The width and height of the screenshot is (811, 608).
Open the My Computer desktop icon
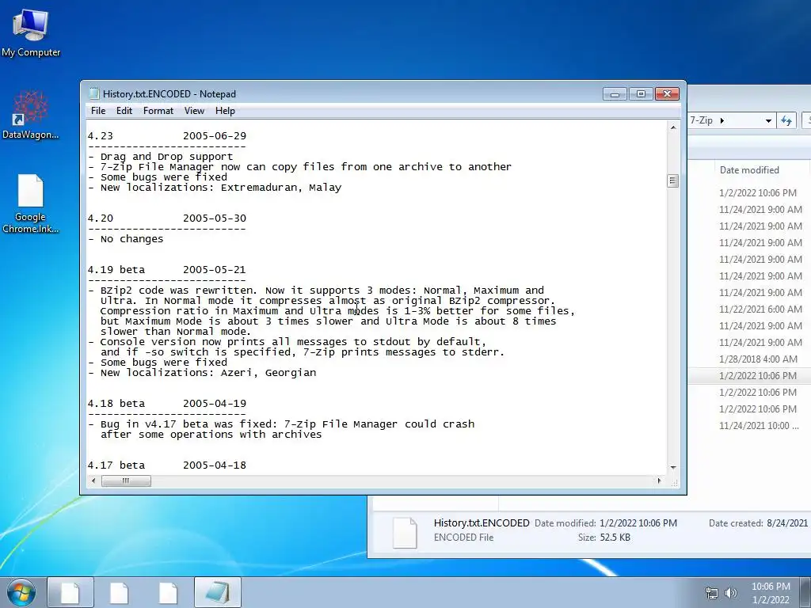click(x=31, y=32)
